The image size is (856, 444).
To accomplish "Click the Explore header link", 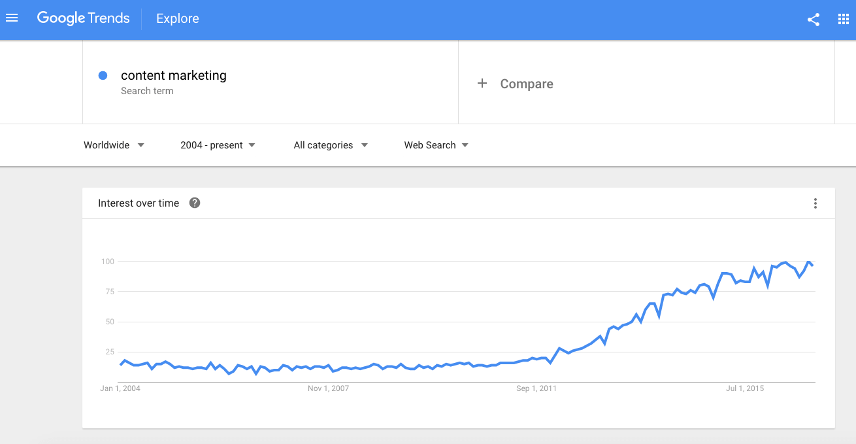I will (178, 19).
